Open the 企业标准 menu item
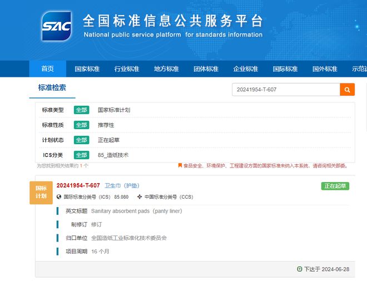 pos(246,68)
